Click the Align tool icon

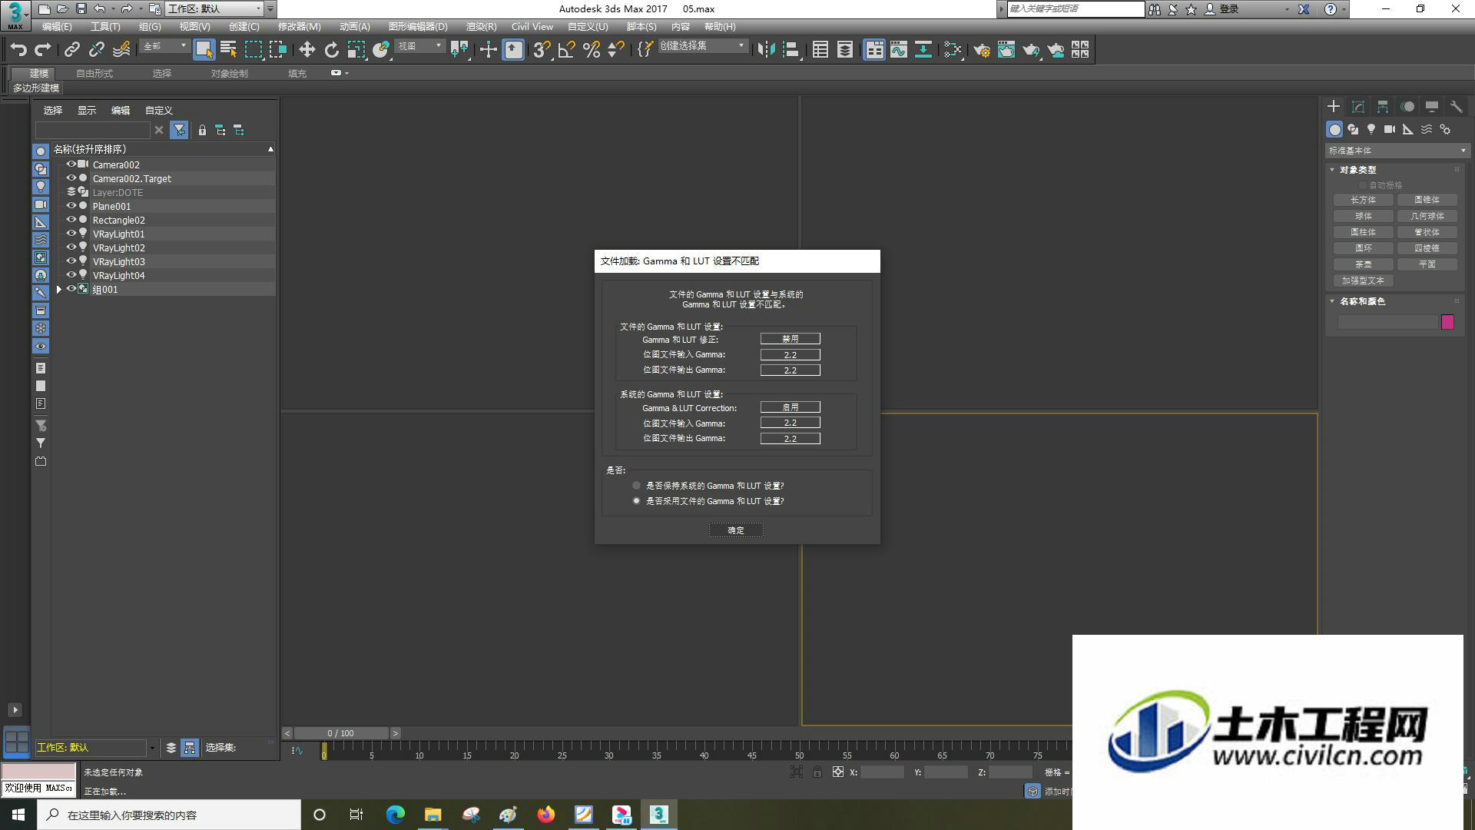[x=791, y=50]
